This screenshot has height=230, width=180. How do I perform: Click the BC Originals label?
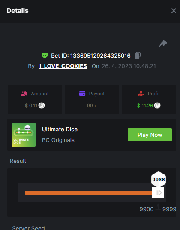(58, 140)
